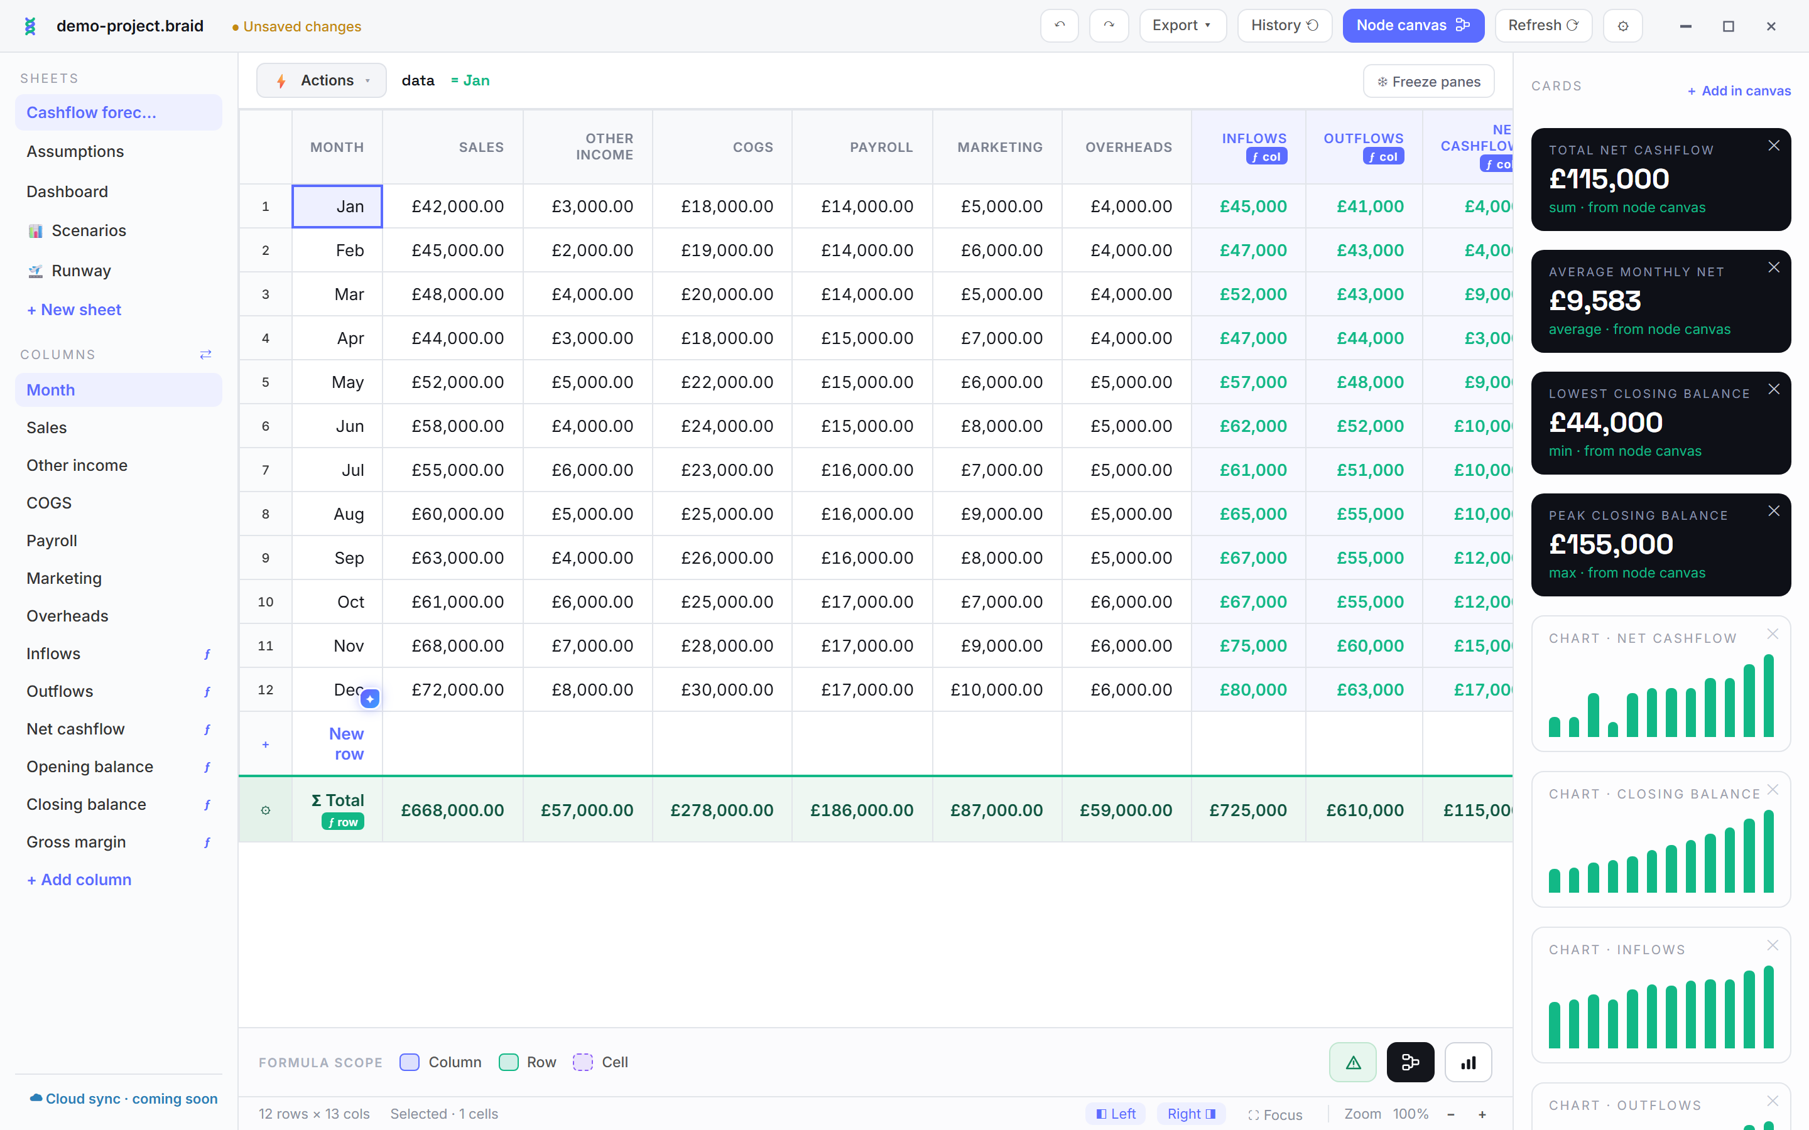Close the Total Net Cashflow card
This screenshot has height=1130, width=1809.
pos(1774,146)
